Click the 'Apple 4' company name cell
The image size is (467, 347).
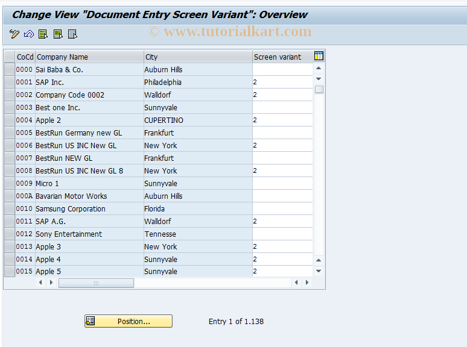[x=89, y=259]
